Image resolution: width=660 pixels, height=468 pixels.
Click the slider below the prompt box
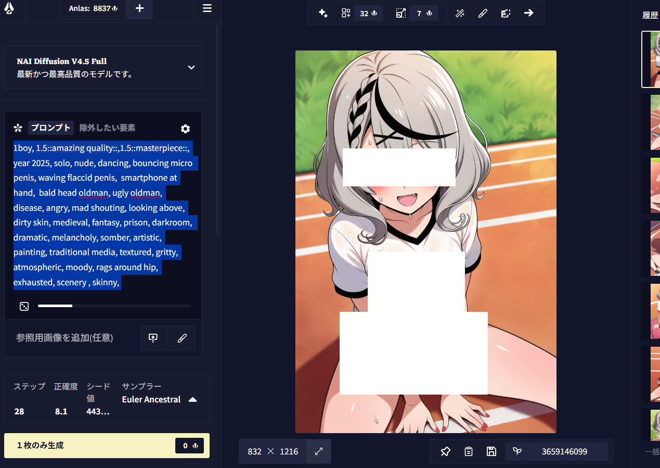(113, 306)
